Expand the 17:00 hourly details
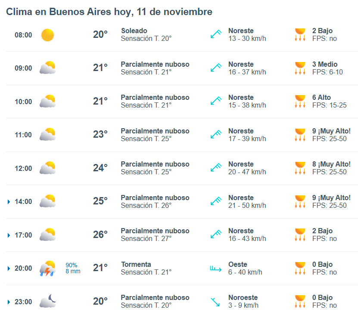 [9, 235]
